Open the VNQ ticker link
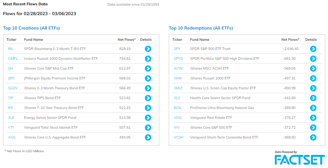 (178, 117)
